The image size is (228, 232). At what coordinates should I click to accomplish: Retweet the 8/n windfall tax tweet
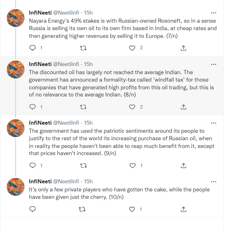coord(83,107)
